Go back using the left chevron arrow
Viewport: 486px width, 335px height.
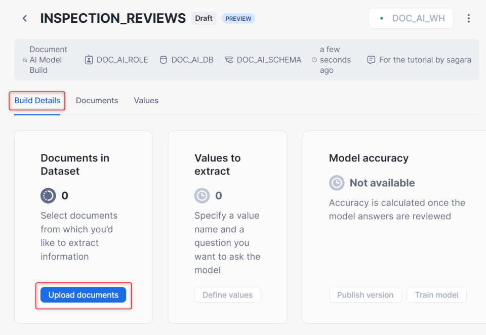25,19
